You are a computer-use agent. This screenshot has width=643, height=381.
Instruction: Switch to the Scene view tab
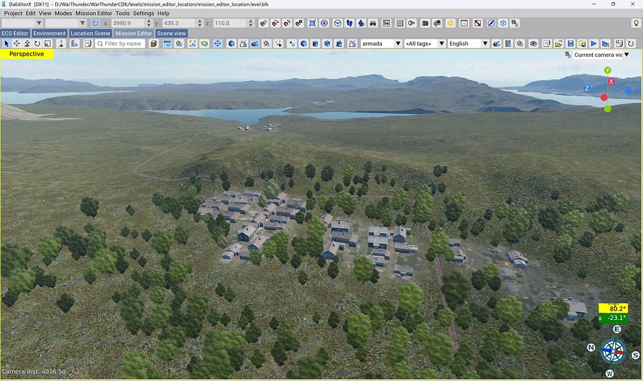tap(172, 33)
